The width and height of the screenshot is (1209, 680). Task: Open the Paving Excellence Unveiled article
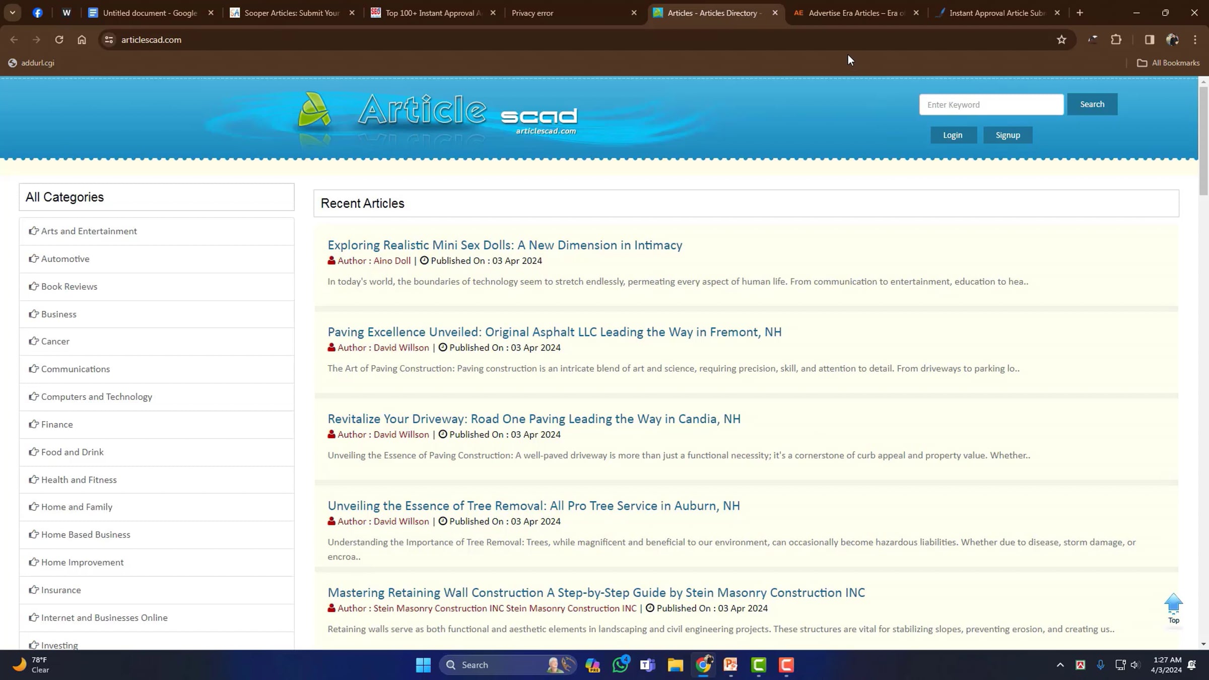click(x=554, y=332)
